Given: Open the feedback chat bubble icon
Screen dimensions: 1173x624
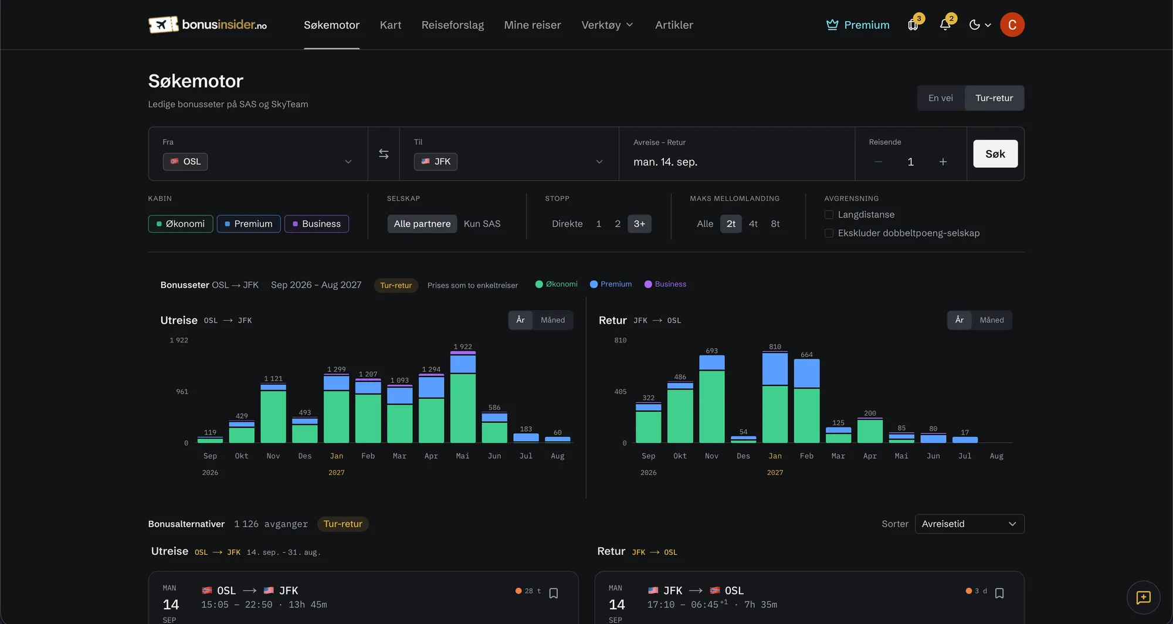Looking at the screenshot, I should pos(1143,598).
